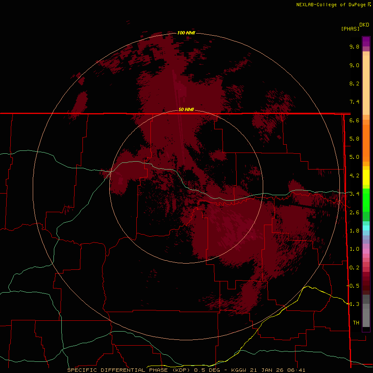Click the yellow segment of the color bar
The width and height of the screenshot is (373, 373).
pyautogui.click(x=366, y=177)
